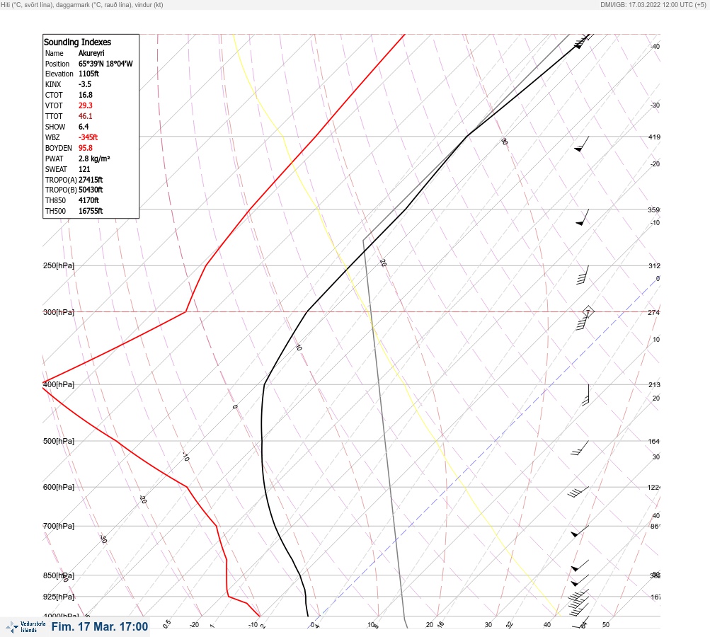Click the 400[hPa] pressure label

[x=59, y=384]
